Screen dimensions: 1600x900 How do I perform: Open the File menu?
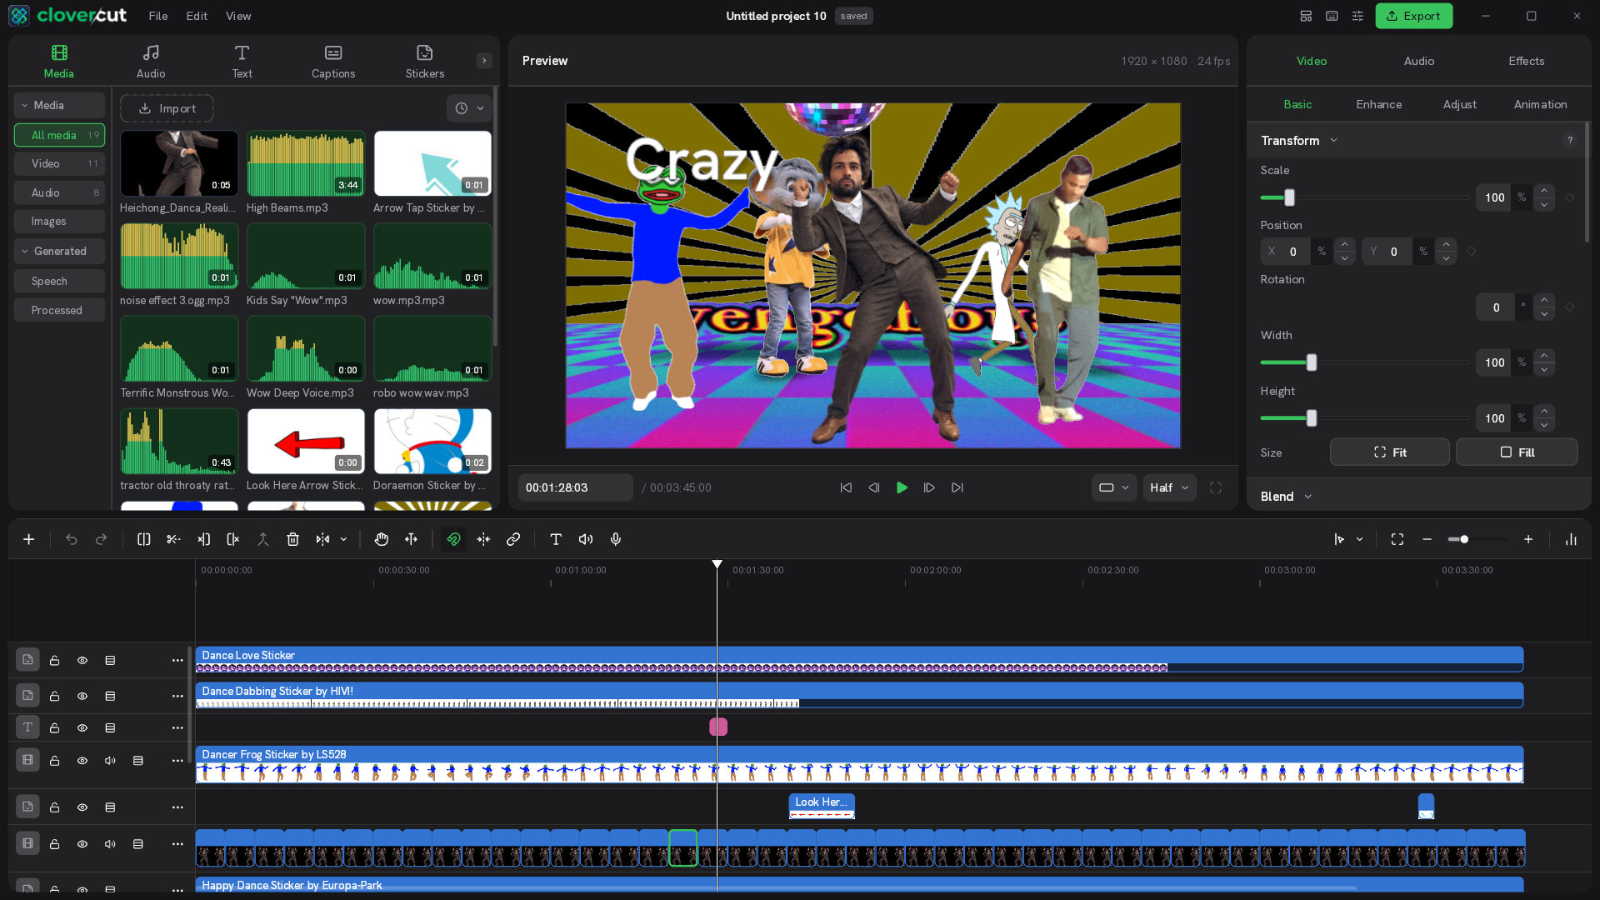[158, 16]
